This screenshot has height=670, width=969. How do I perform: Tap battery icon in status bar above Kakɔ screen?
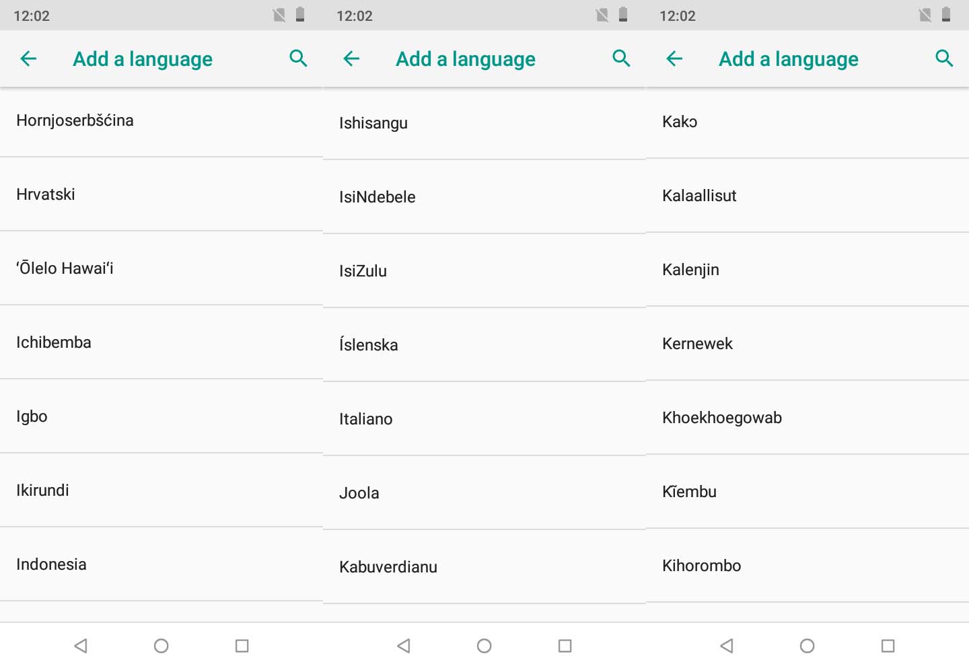tap(946, 15)
